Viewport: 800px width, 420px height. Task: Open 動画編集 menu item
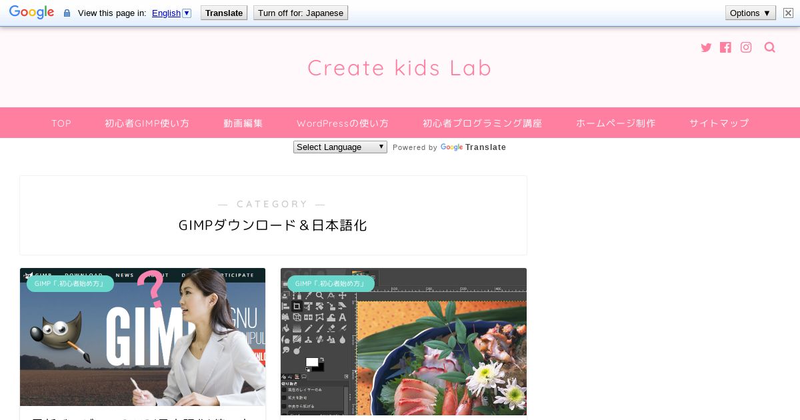point(243,123)
